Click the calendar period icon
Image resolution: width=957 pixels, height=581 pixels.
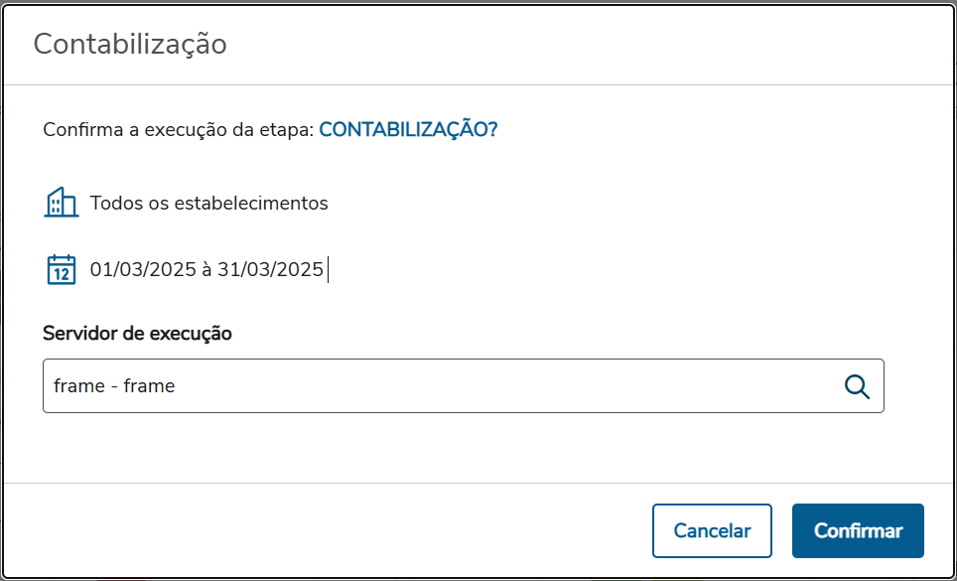coord(62,269)
